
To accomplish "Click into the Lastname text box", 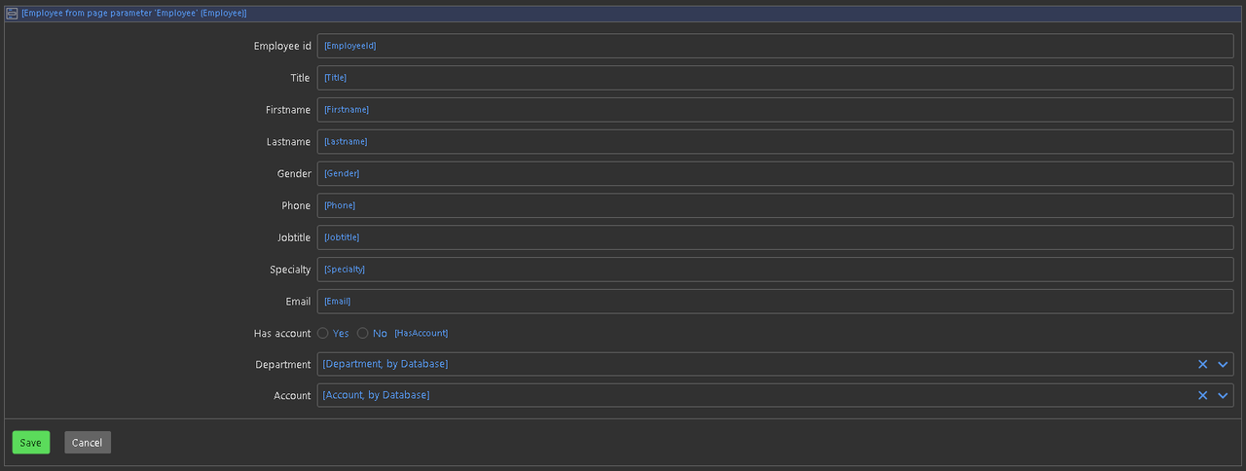I will pyautogui.click(x=775, y=141).
